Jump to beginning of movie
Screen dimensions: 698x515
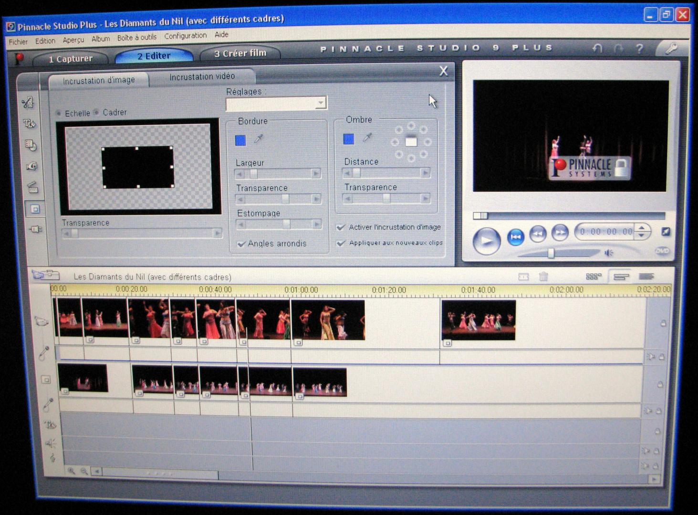pos(515,237)
